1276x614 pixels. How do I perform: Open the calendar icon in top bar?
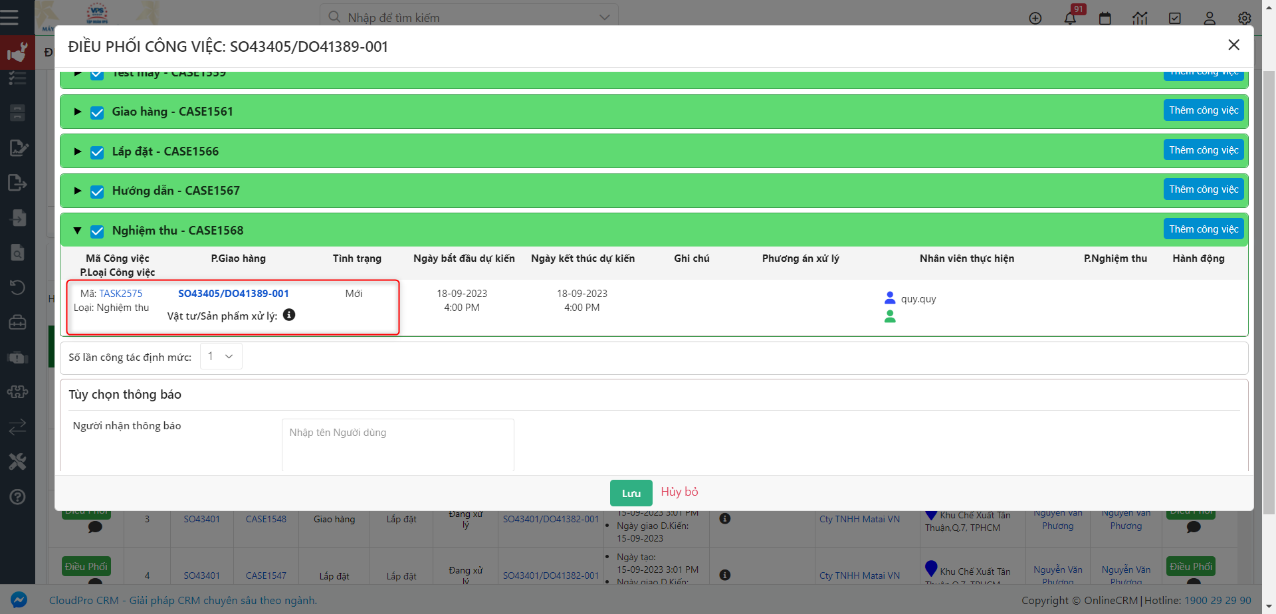point(1105,18)
